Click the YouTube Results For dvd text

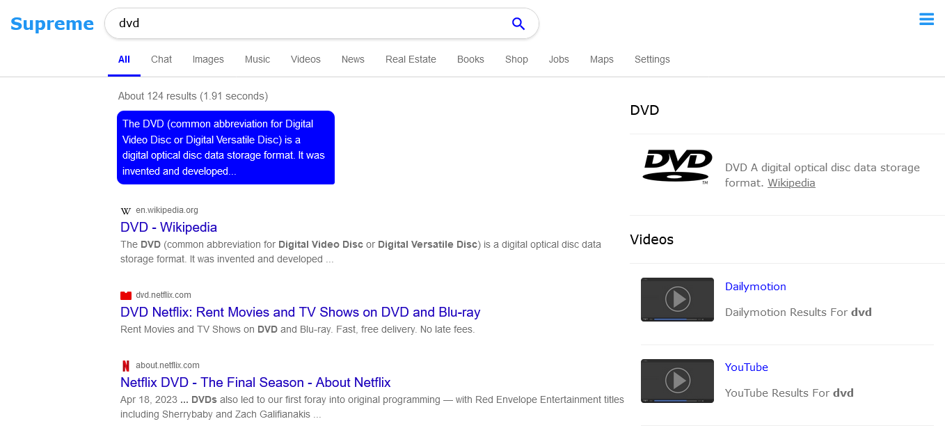pyautogui.click(x=789, y=393)
